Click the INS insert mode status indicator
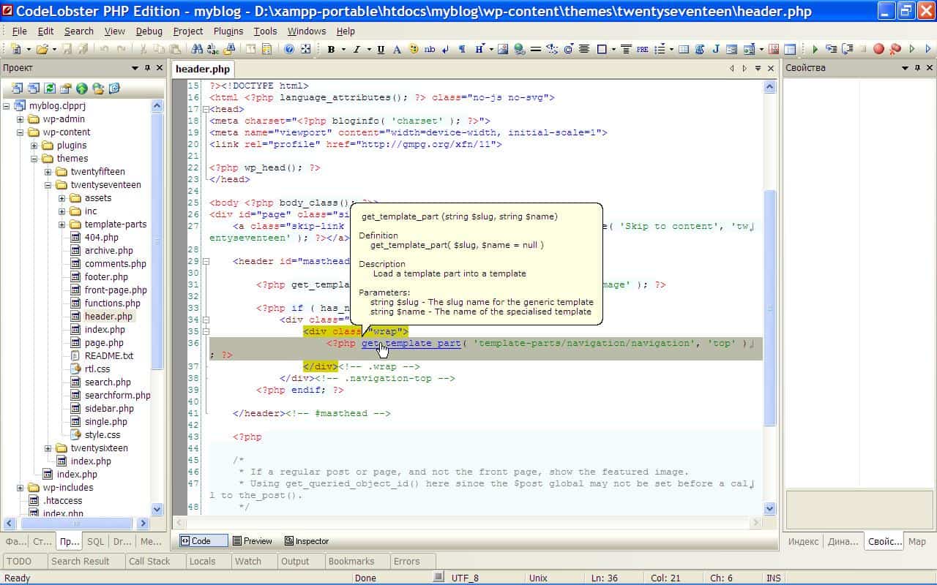 pos(773,578)
